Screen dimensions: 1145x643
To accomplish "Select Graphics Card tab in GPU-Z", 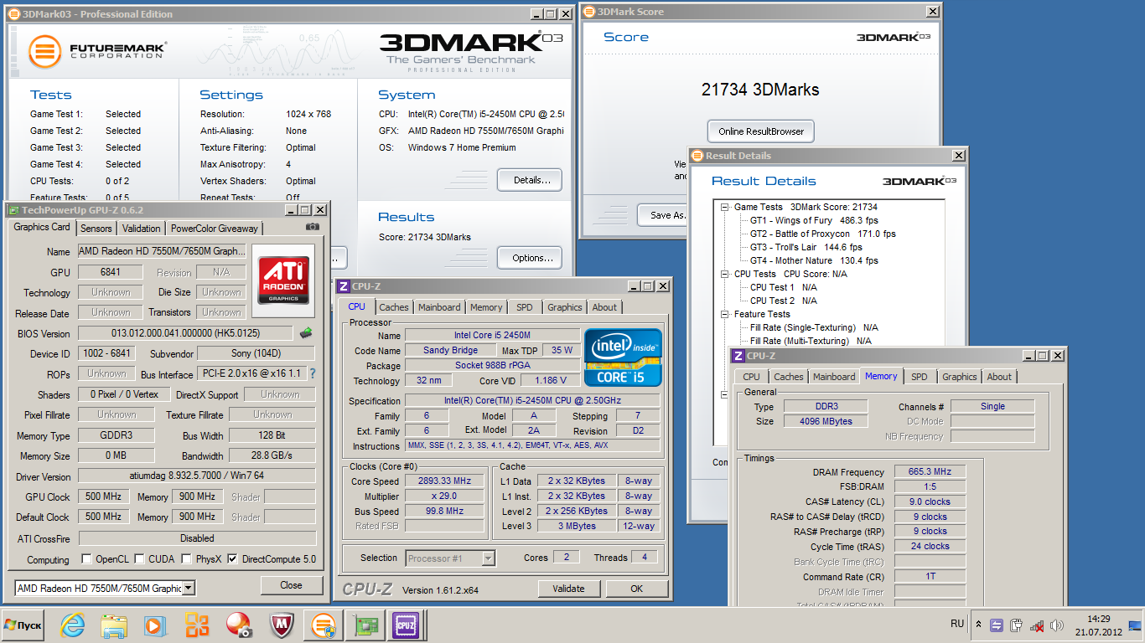I will pos(42,227).
